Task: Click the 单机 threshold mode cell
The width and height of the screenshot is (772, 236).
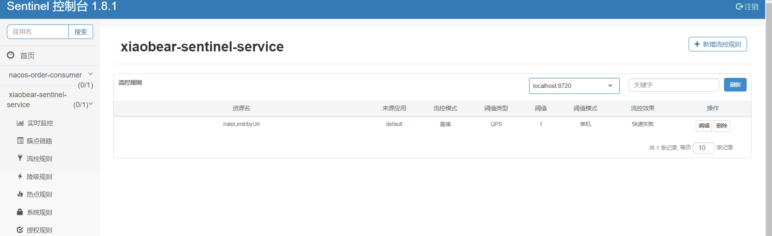Action: (585, 124)
